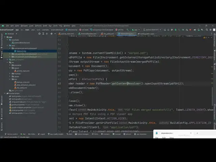Viewport: 216px width, 162px height.
Task: Click the green Debug app bug icon
Action: (175, 30)
